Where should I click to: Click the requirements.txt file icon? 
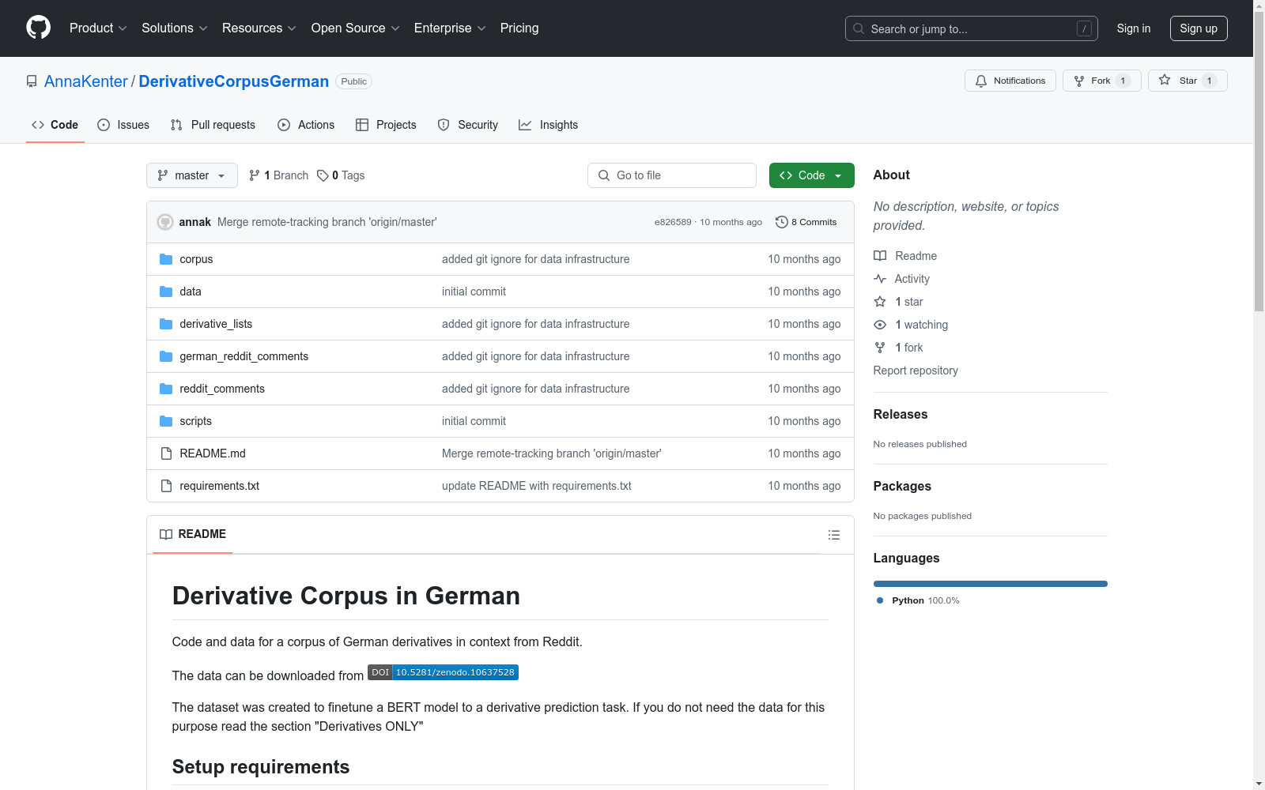[x=166, y=486]
